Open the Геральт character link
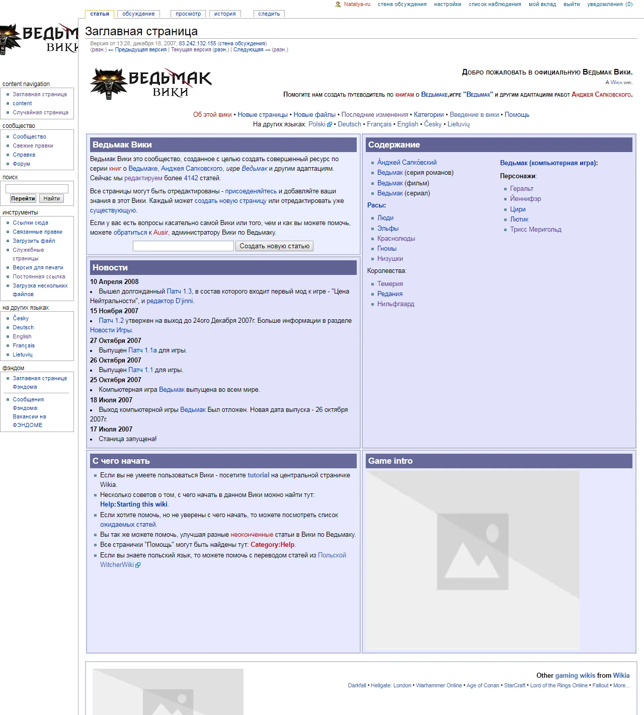This screenshot has width=644, height=715. pos(522,189)
